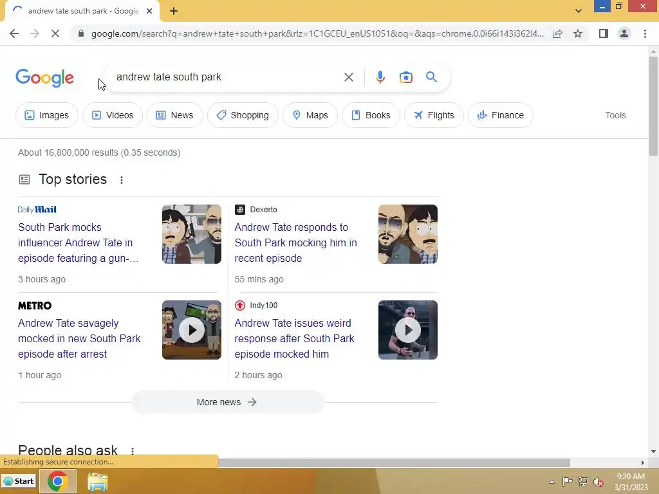Select the Finance filter
659x494 pixels.
pos(501,115)
